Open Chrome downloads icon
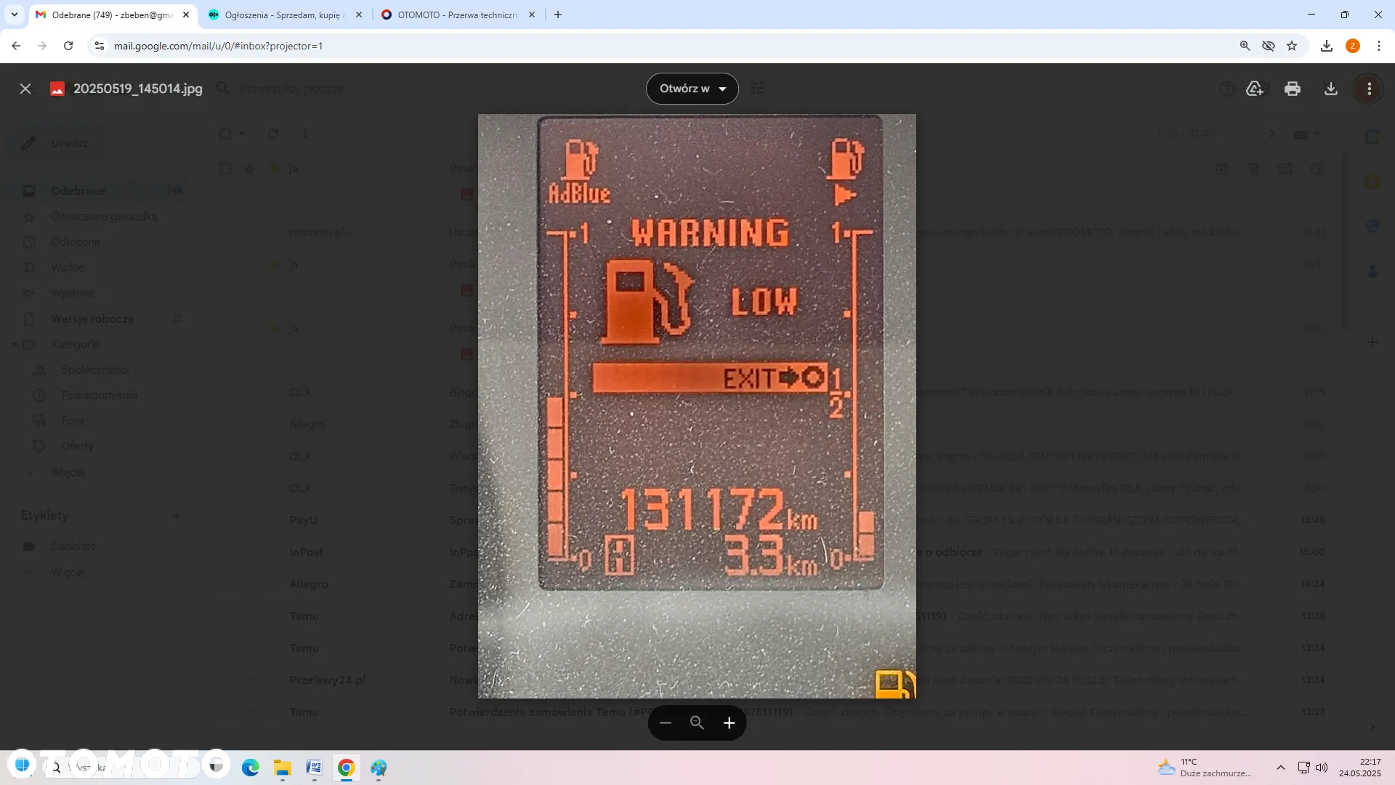Screen dimensions: 1395x785 [x=1327, y=46]
